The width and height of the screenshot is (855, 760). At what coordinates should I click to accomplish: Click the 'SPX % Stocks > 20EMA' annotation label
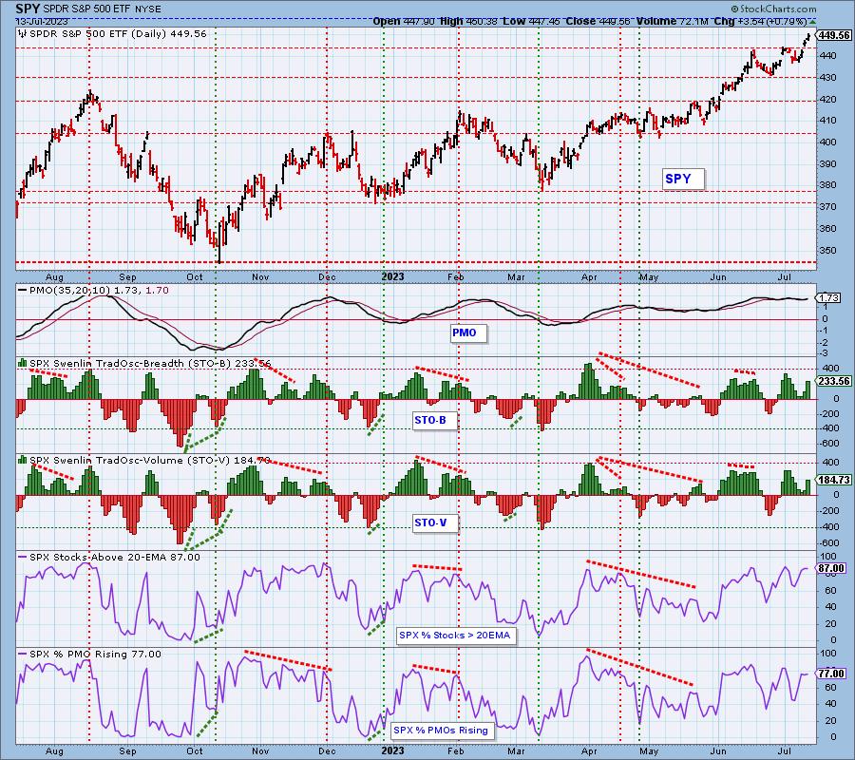point(455,636)
